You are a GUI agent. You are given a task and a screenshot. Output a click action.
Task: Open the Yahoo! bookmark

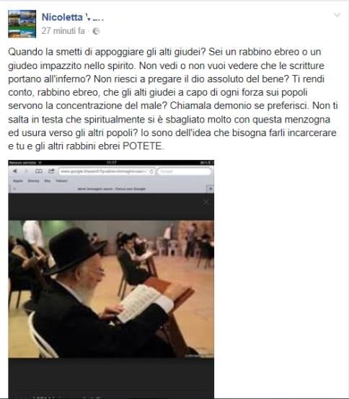(61, 181)
